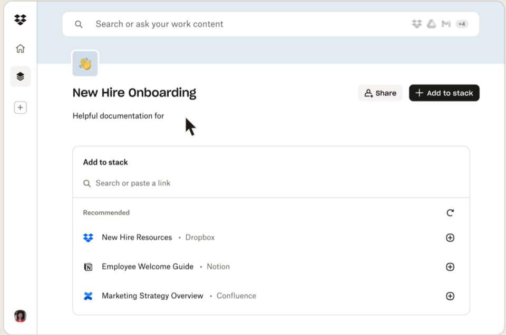506x335 pixels.
Task: Click the Share button
Action: [380, 93]
